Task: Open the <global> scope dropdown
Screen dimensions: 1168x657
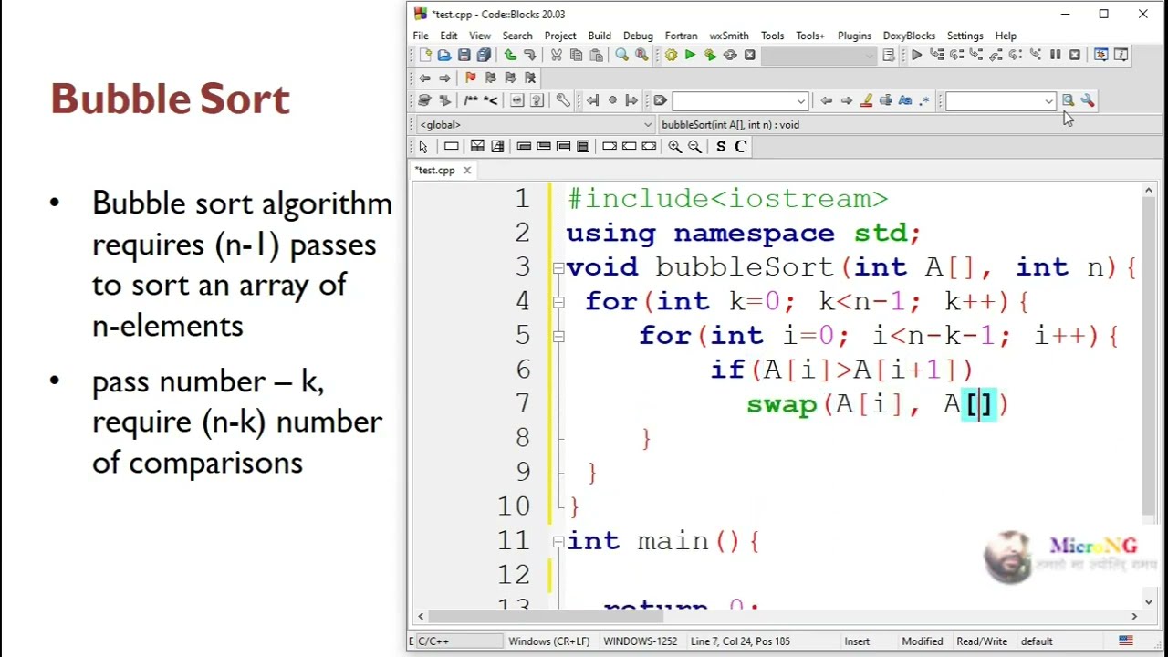Action: pyautogui.click(x=535, y=125)
